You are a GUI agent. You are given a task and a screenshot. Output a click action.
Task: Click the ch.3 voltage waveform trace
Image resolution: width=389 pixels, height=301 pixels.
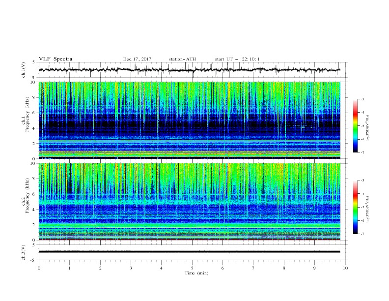(x=189, y=252)
